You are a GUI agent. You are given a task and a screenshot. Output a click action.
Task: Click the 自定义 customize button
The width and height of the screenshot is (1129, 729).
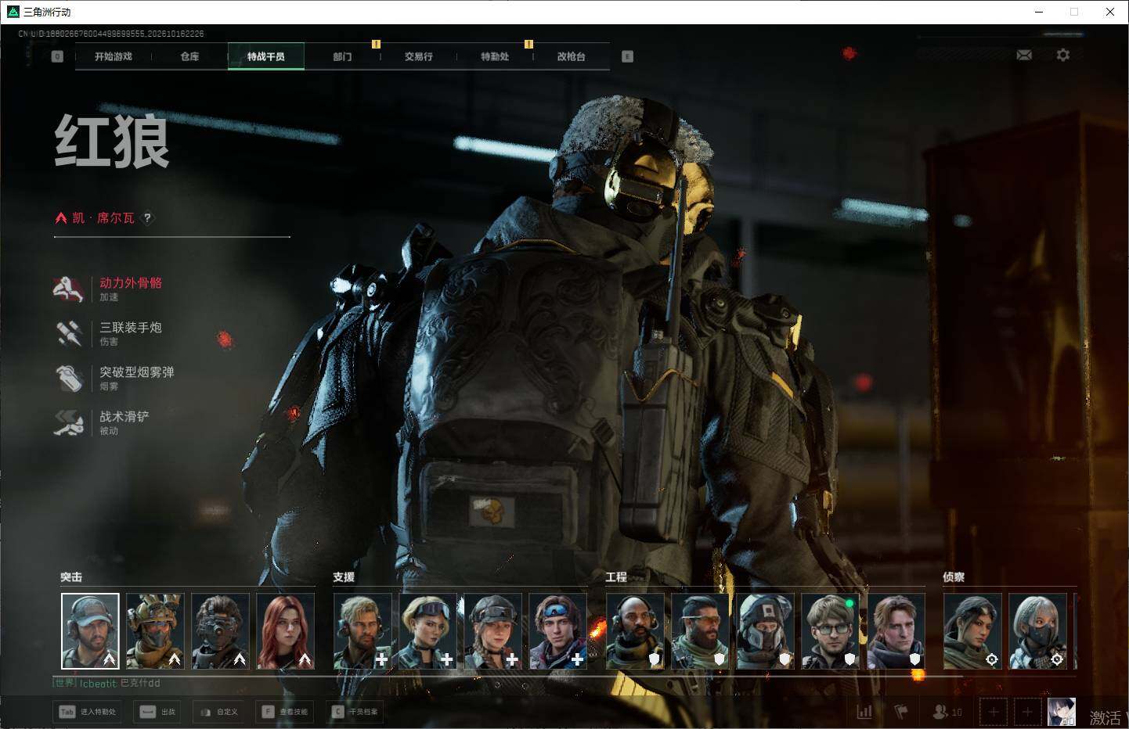[218, 712]
